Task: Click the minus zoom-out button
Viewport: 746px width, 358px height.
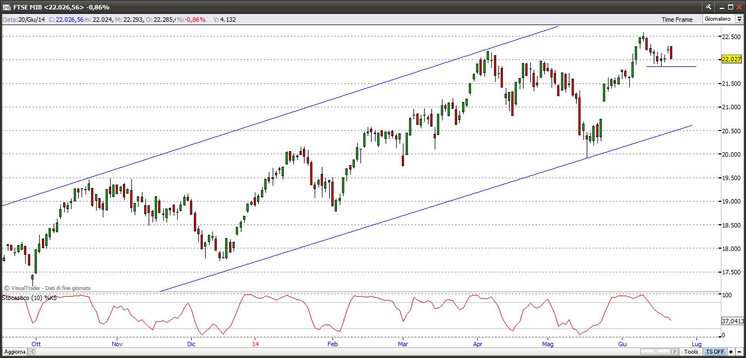Action: click(x=739, y=352)
